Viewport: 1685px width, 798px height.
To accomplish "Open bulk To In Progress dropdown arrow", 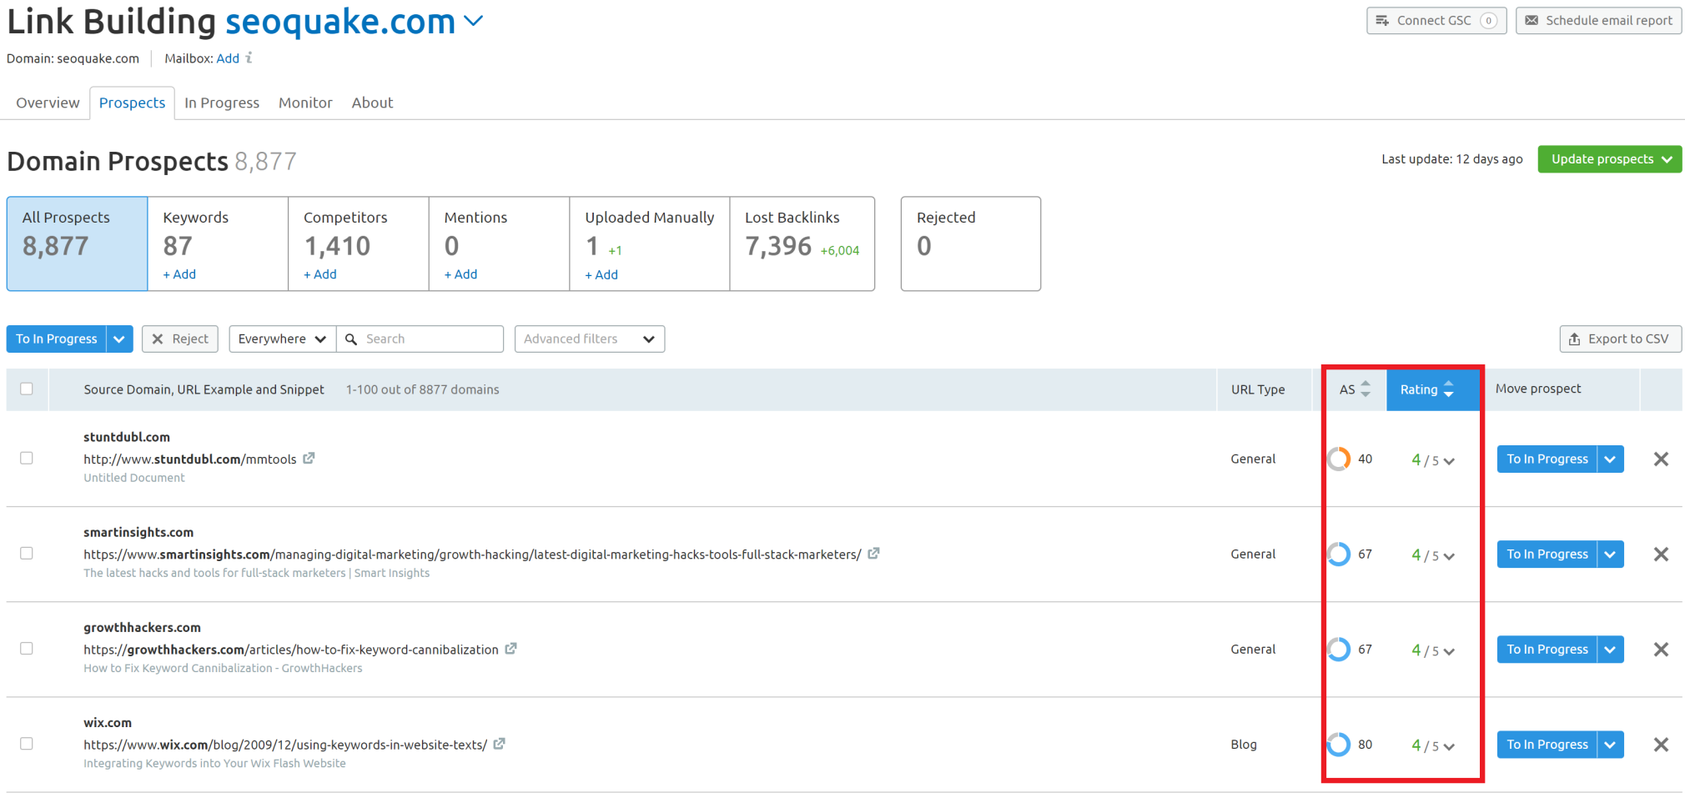I will [x=119, y=339].
